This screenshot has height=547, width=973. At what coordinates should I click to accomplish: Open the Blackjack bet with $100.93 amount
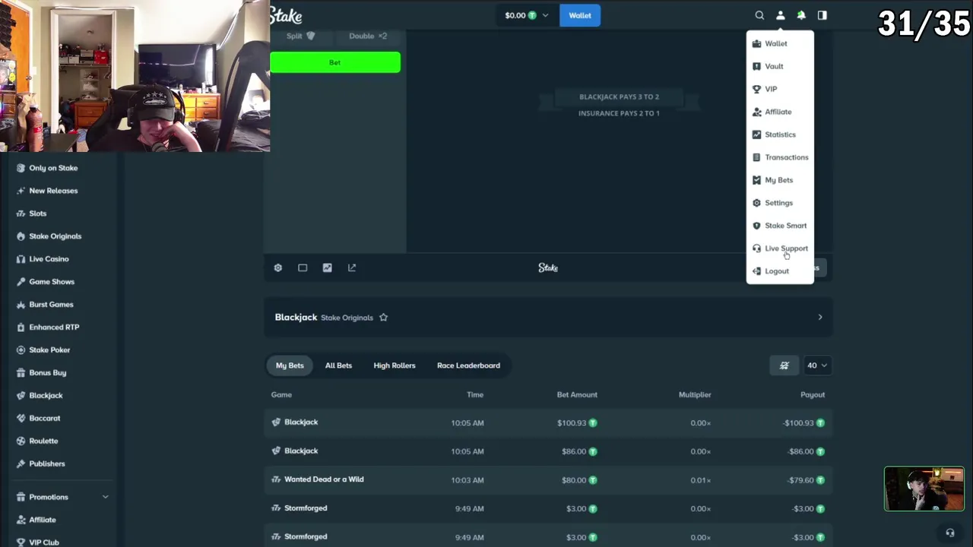point(548,422)
